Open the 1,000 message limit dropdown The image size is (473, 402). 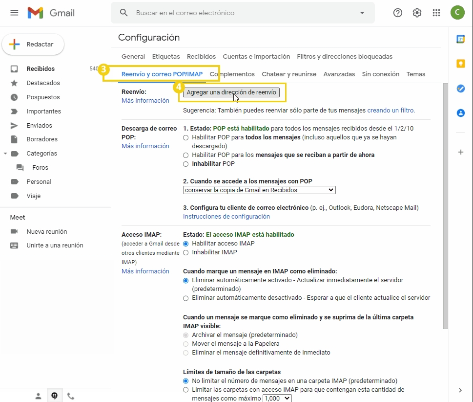pos(277,399)
